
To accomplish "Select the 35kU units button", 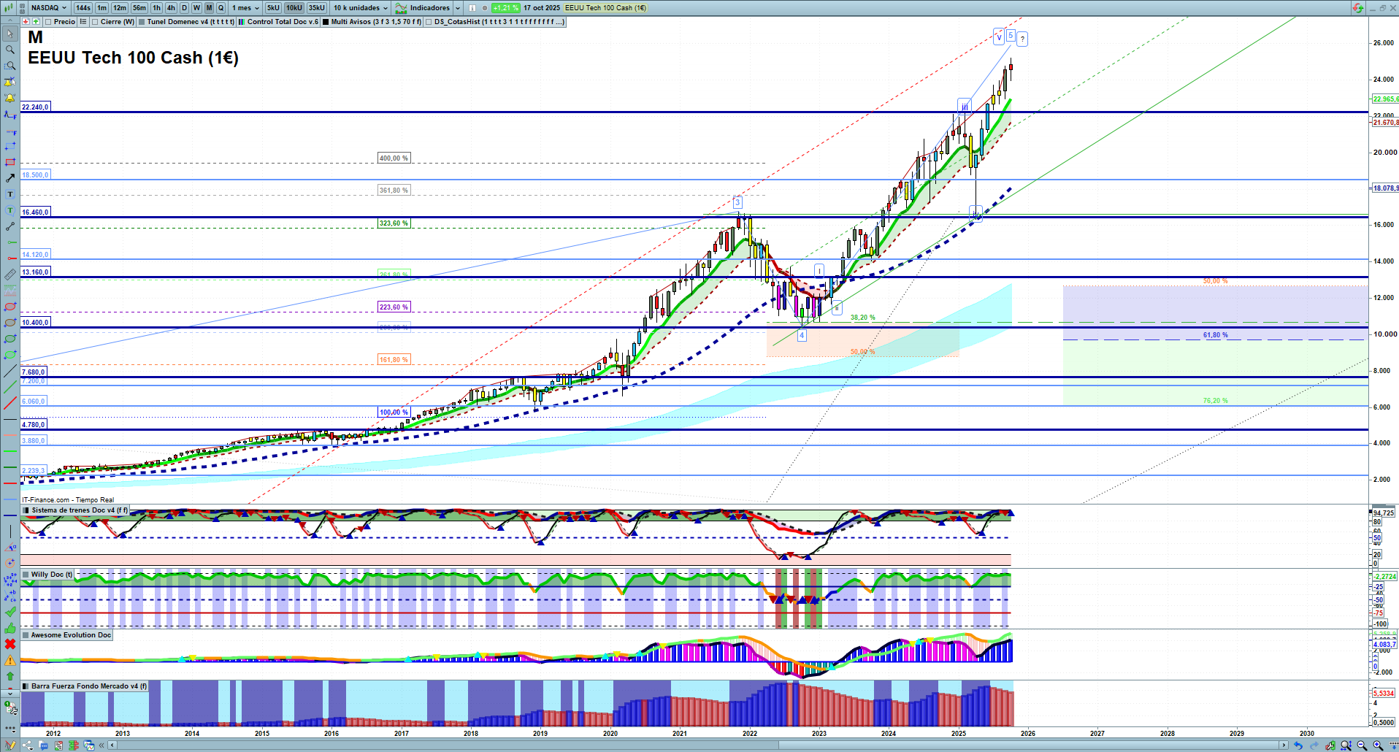I will coord(316,8).
